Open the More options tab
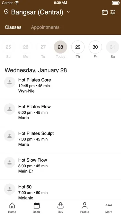The width and height of the screenshot is (121, 214). [109, 208]
